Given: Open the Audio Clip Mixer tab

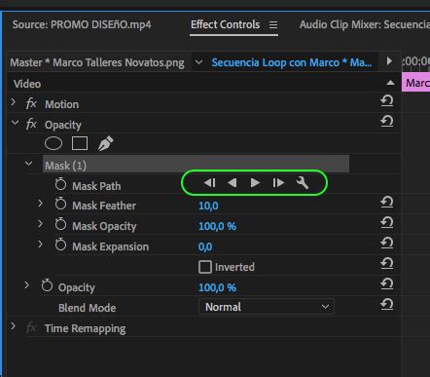Looking at the screenshot, I should (x=365, y=24).
